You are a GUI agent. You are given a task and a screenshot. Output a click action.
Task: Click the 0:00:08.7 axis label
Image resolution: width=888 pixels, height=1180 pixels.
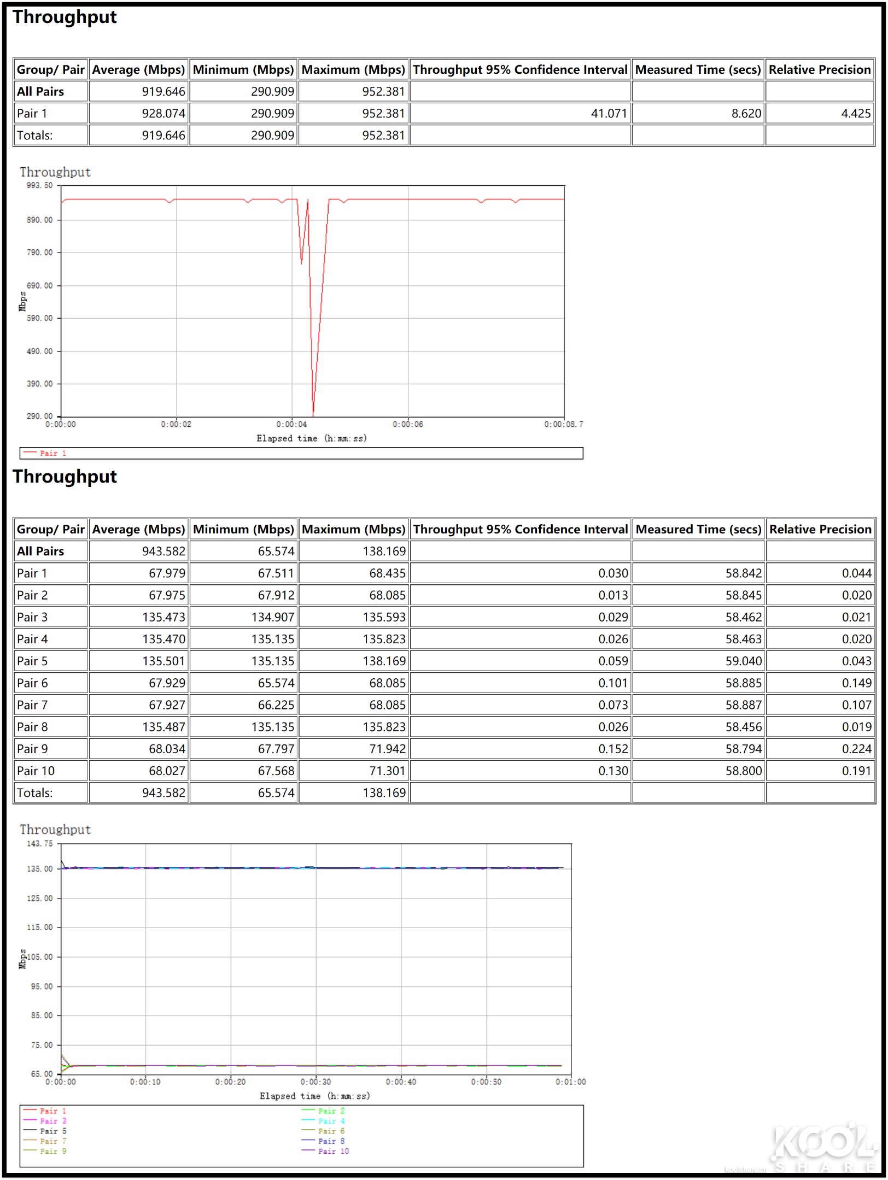click(x=564, y=424)
